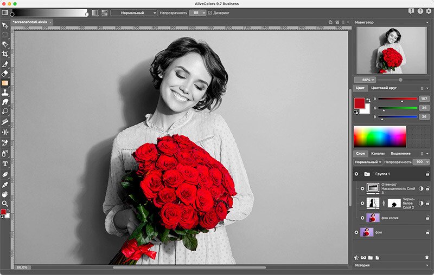Screen dimensions: 434x275
Task: Open the help question mark button
Action: pyautogui.click(x=420, y=11)
